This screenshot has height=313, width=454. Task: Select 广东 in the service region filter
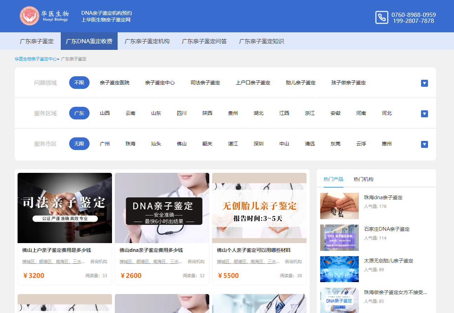[79, 113]
